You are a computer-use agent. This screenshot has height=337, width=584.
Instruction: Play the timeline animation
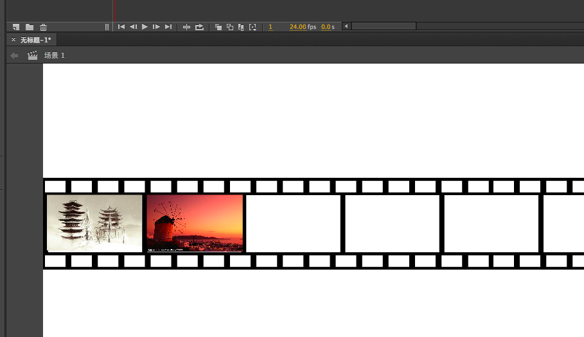145,26
